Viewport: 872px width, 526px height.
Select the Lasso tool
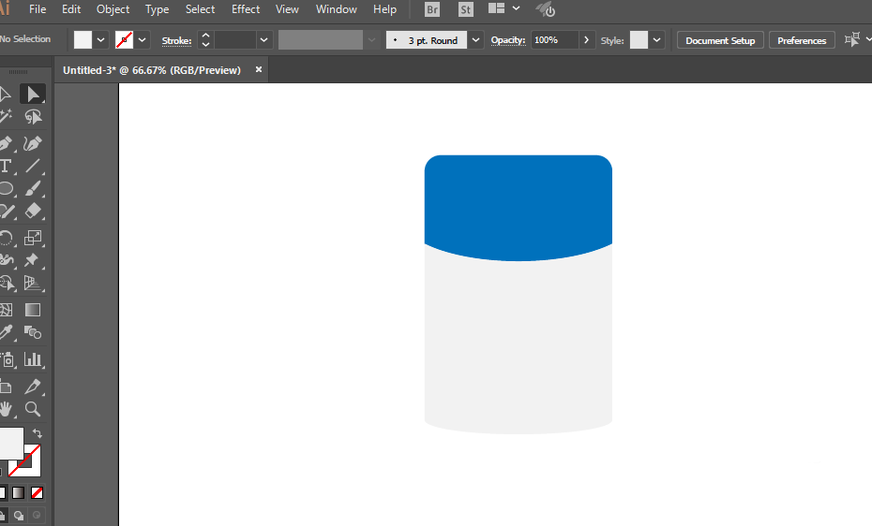click(33, 117)
